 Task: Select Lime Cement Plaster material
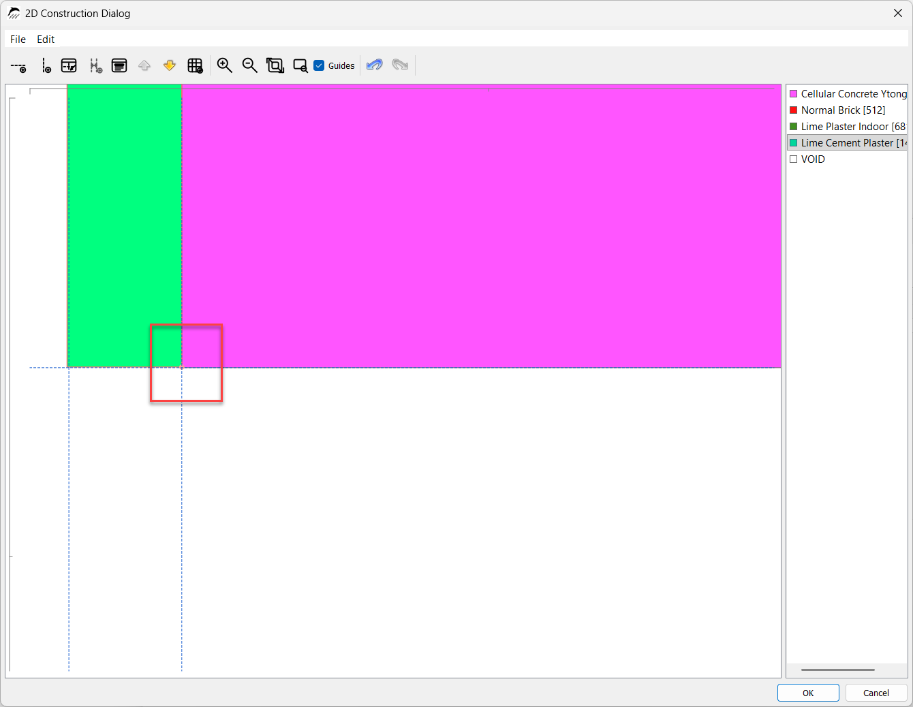coord(848,143)
